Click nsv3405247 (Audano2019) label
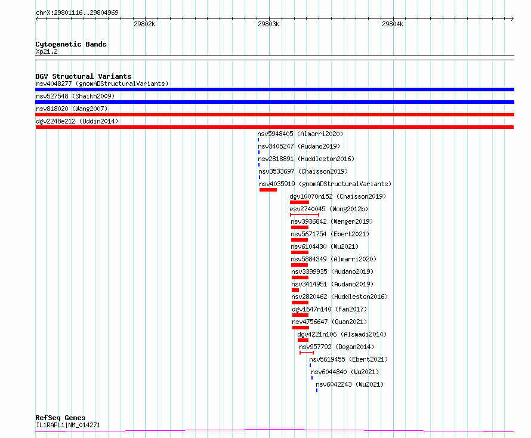This screenshot has height=438, width=531. click(x=299, y=146)
